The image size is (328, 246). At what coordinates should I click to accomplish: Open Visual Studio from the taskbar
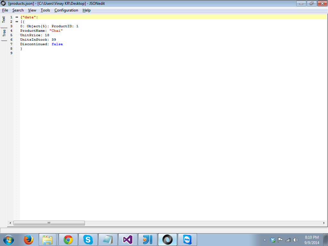(128, 240)
